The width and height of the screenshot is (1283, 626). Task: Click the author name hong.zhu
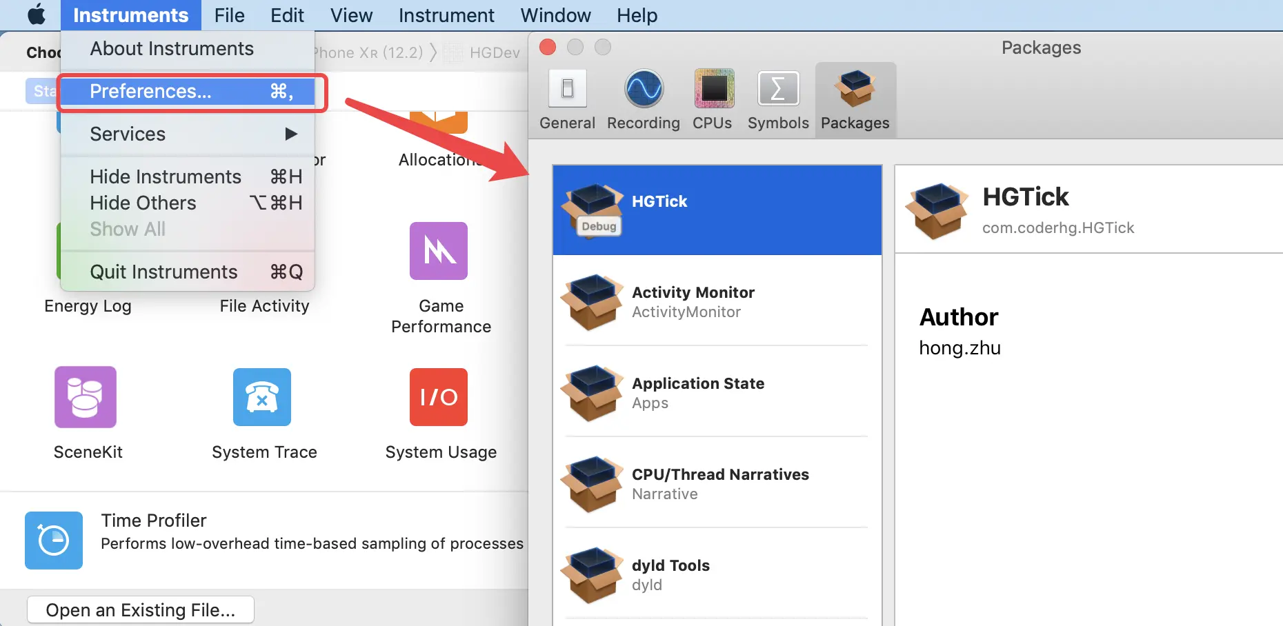point(959,348)
